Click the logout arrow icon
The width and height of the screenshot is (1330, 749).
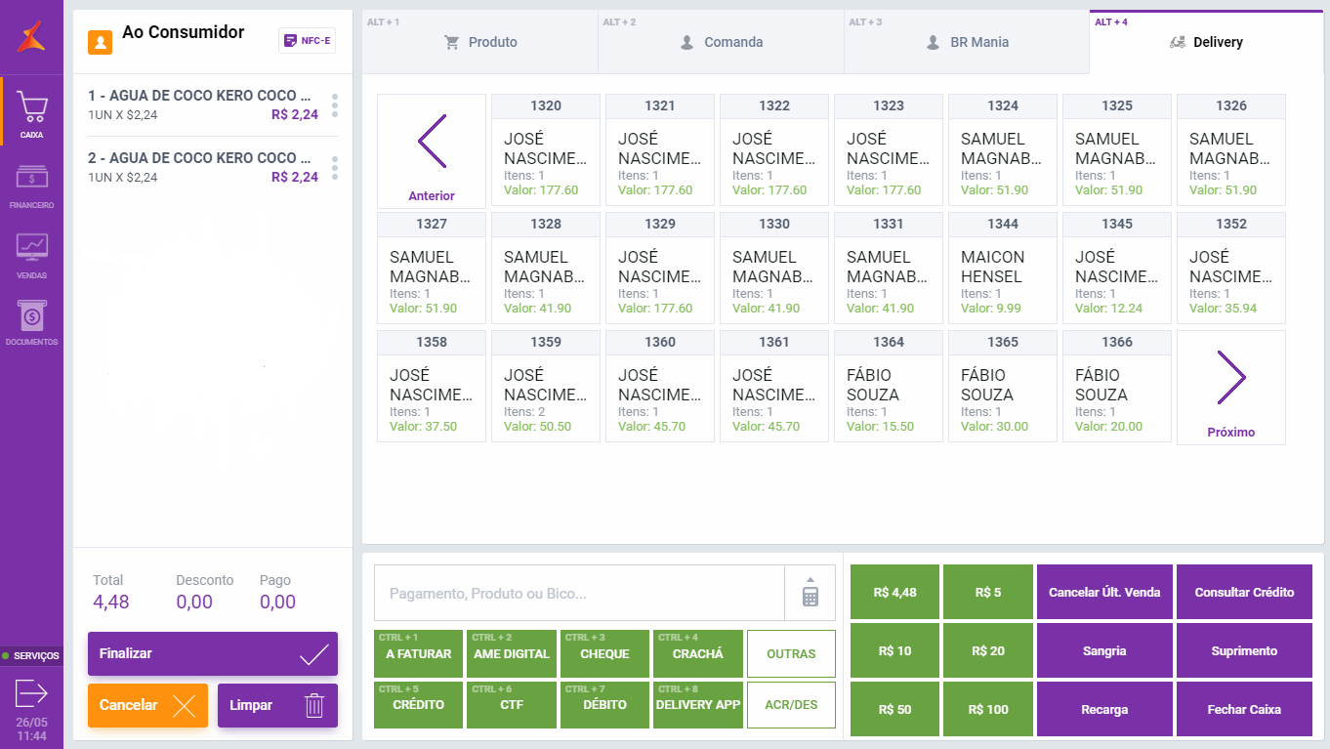click(x=31, y=693)
